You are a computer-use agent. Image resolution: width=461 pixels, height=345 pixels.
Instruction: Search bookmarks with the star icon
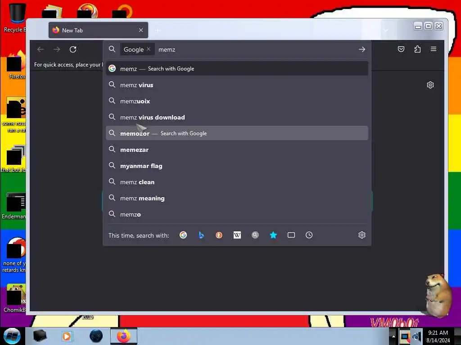tap(273, 235)
